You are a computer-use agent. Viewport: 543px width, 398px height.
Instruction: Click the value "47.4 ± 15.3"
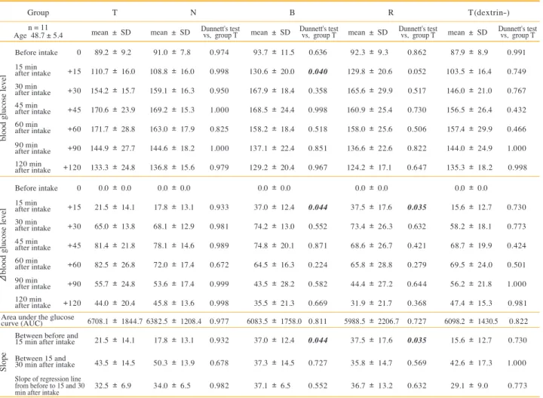[x=471, y=304]
